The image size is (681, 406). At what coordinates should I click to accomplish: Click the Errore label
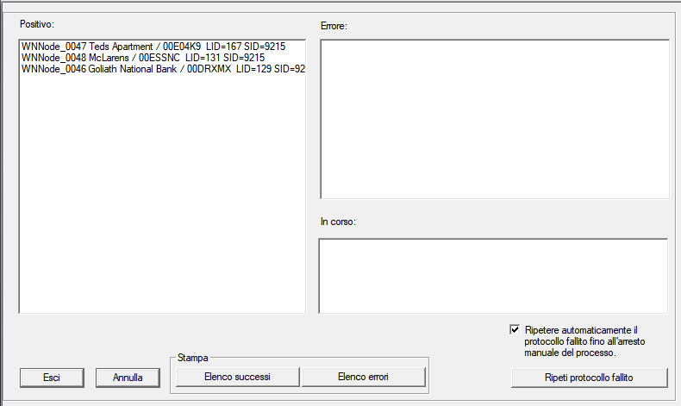[333, 27]
